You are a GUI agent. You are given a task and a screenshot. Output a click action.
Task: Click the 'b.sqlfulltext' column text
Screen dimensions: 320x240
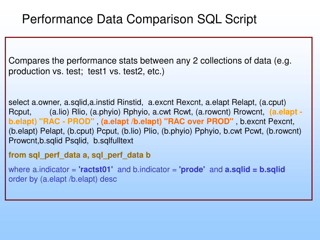pos(113,141)
